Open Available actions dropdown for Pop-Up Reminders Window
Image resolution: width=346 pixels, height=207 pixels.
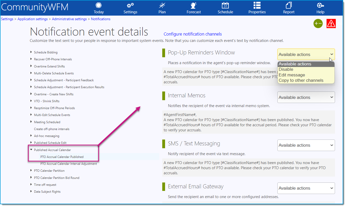[x=306, y=54]
